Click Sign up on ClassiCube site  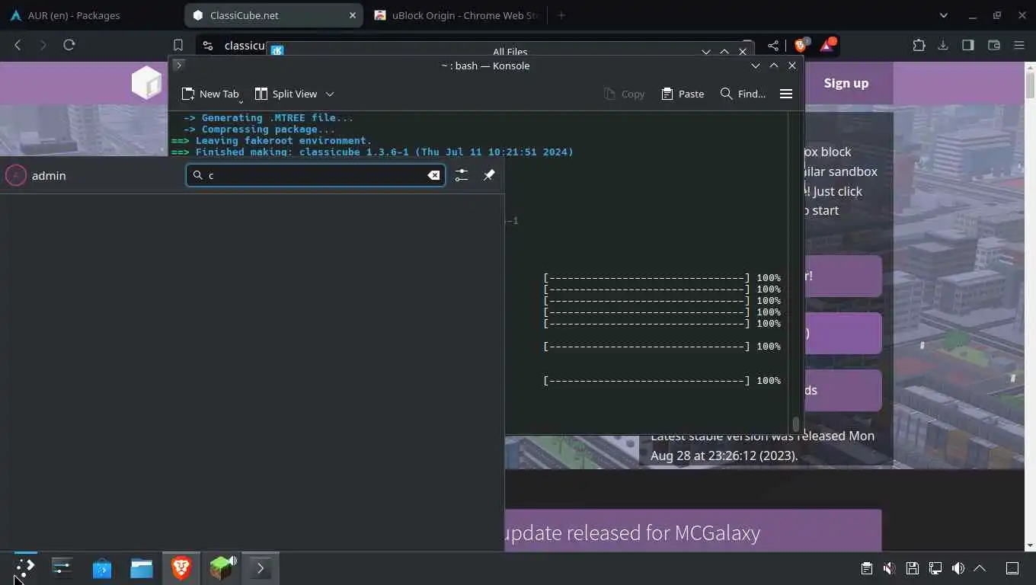click(x=846, y=83)
